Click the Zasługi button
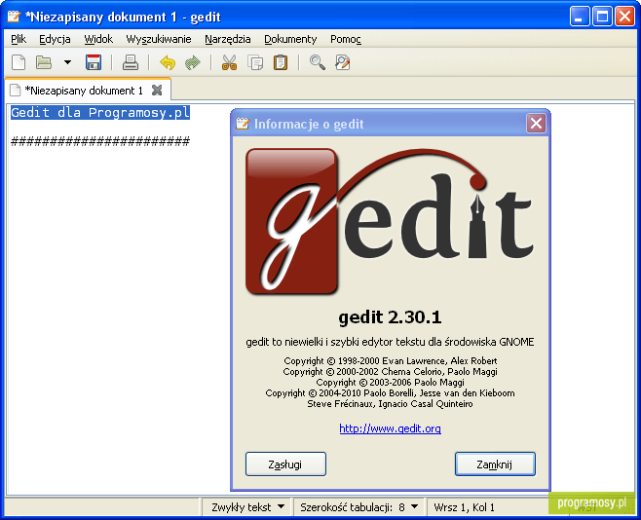This screenshot has width=641, height=520. point(285,464)
